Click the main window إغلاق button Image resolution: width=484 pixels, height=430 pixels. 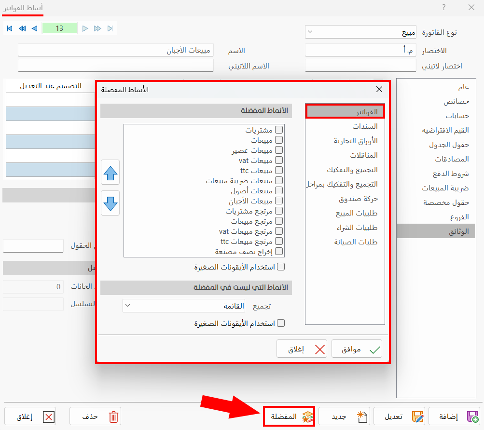point(30,417)
